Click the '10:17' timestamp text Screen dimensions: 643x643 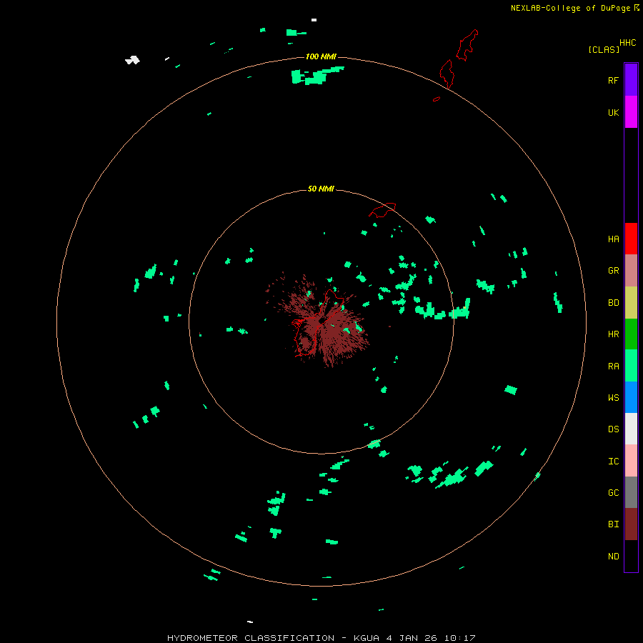(459, 638)
